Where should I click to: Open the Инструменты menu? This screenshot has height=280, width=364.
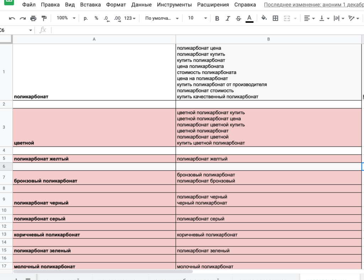pyautogui.click(x=174, y=5)
